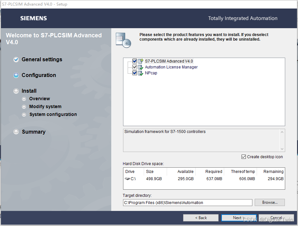Open the General settings step

[42, 60]
